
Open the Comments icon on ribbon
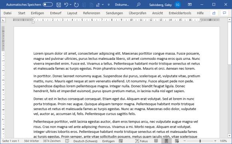pos(224,13)
